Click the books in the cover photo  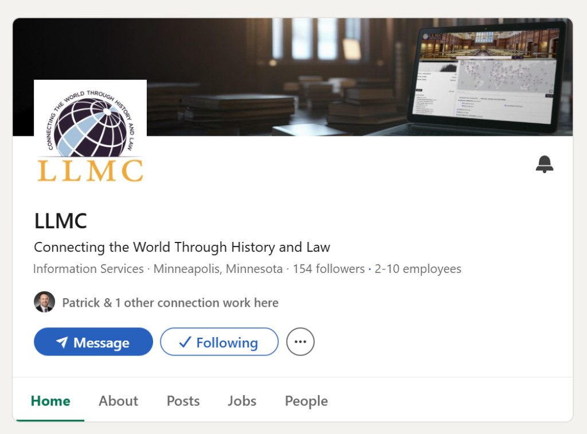pyautogui.click(x=240, y=107)
